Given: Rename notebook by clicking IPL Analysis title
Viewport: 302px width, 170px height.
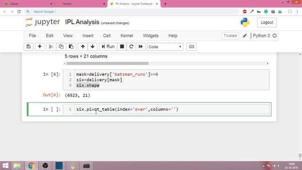Looking at the screenshot, I should 82,22.
